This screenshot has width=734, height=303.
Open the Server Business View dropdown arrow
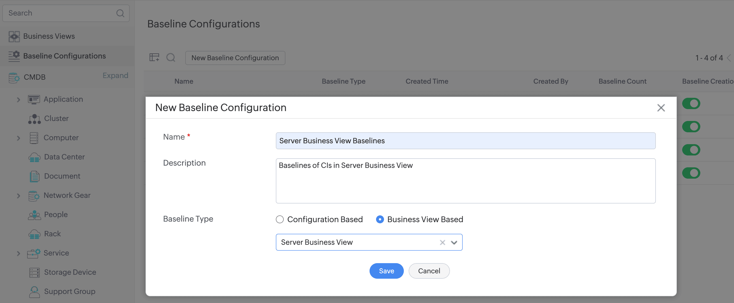coord(454,243)
